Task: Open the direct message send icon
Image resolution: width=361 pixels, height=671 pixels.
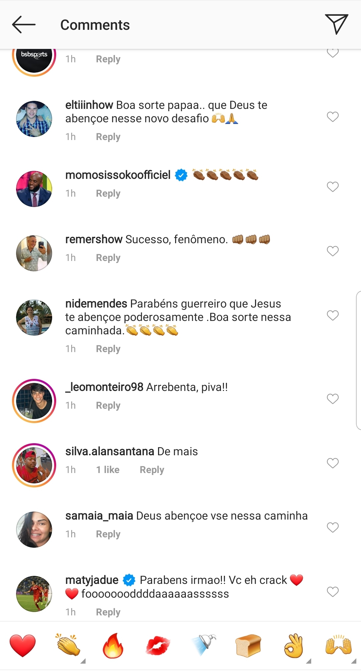Action: (336, 24)
